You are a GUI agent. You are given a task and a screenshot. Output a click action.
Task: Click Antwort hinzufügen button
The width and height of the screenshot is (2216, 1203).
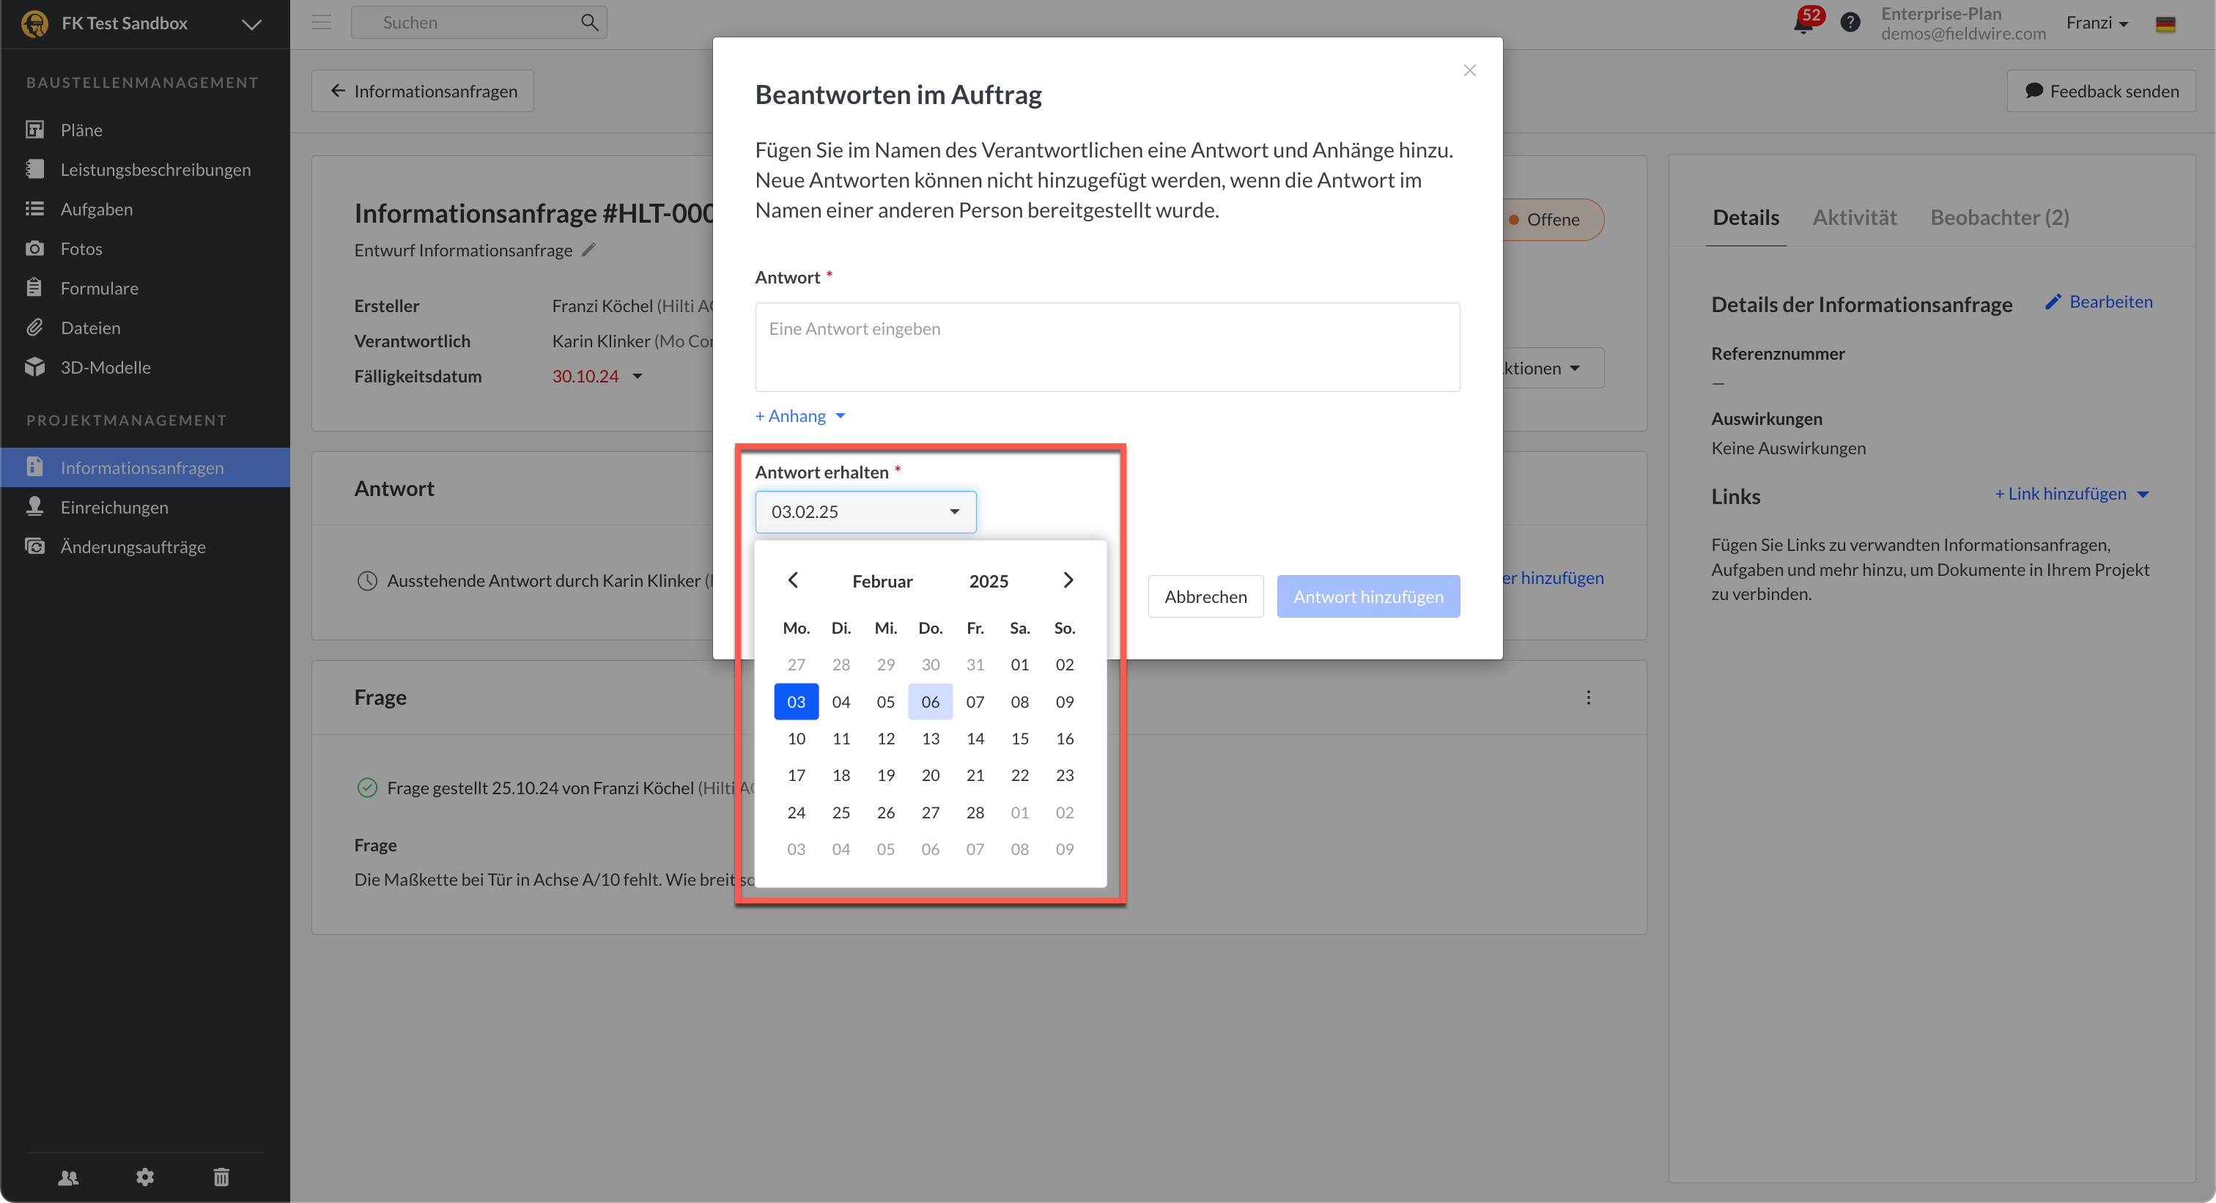click(x=1368, y=597)
